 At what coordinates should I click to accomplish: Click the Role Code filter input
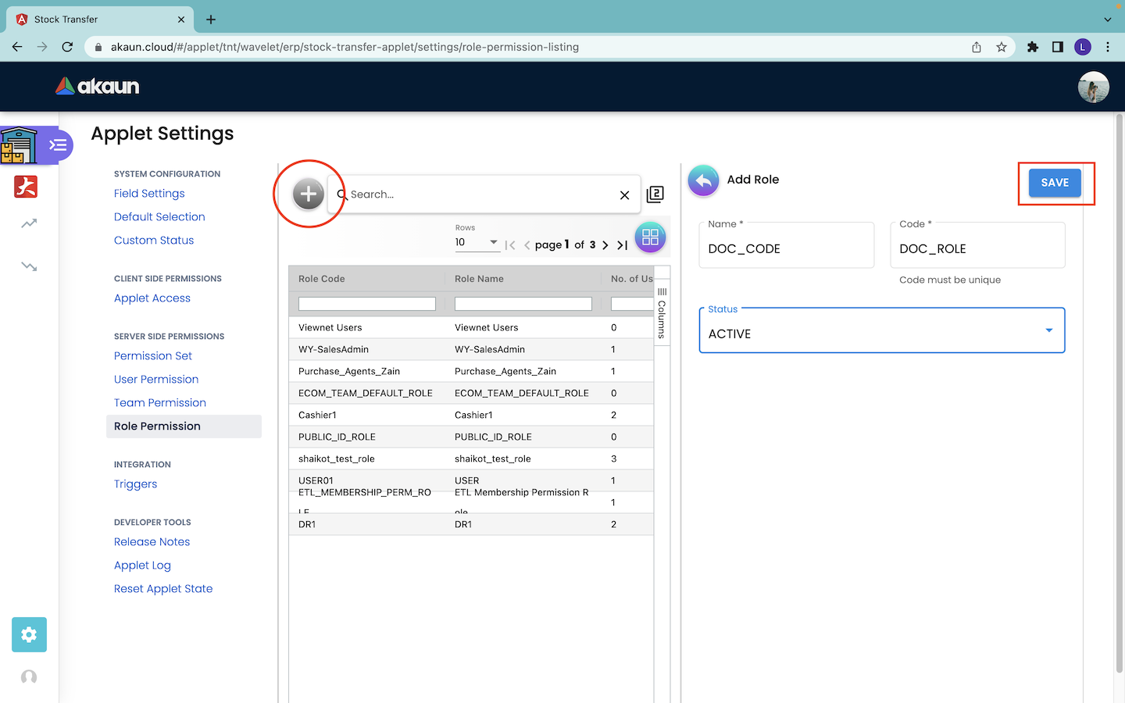(x=366, y=304)
